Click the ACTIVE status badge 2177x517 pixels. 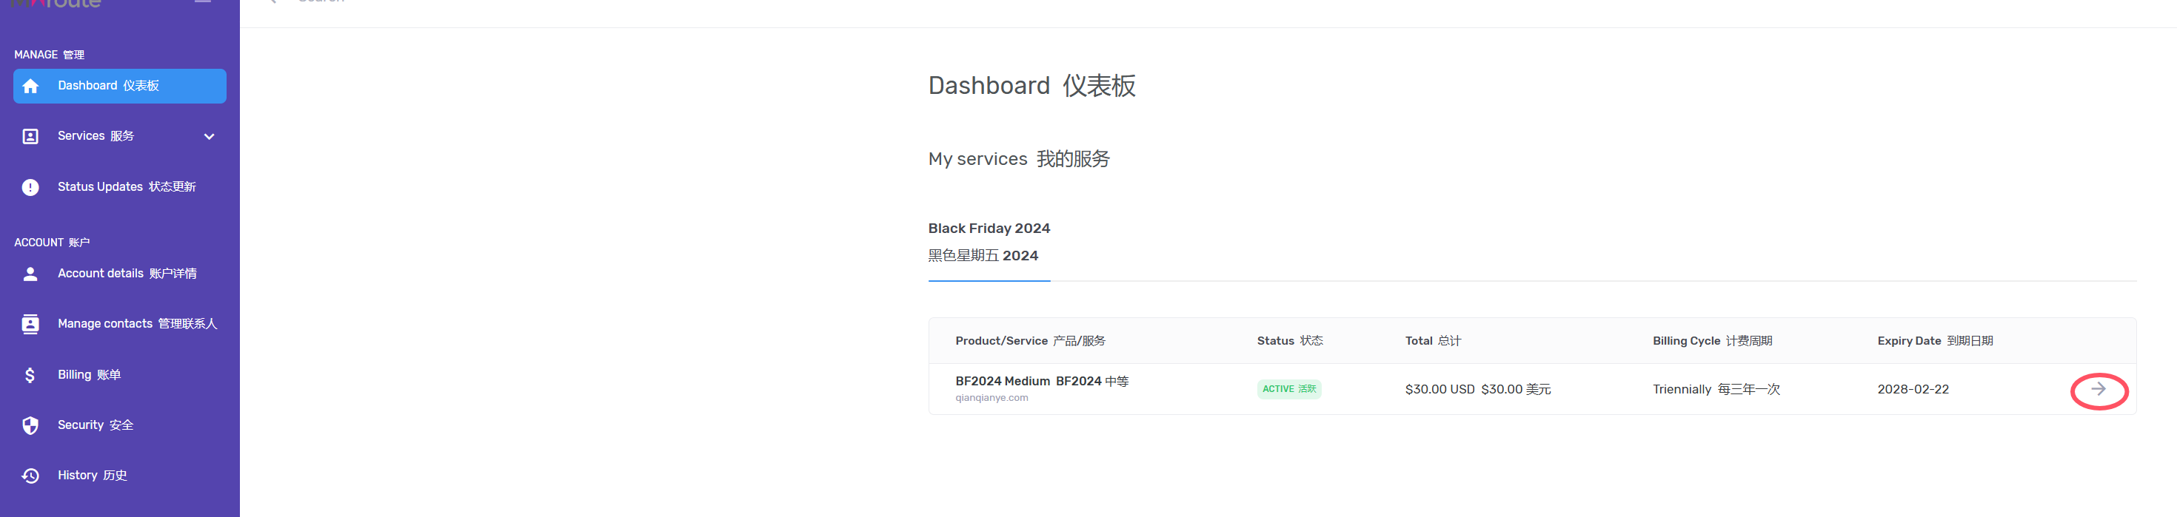pyautogui.click(x=1288, y=390)
